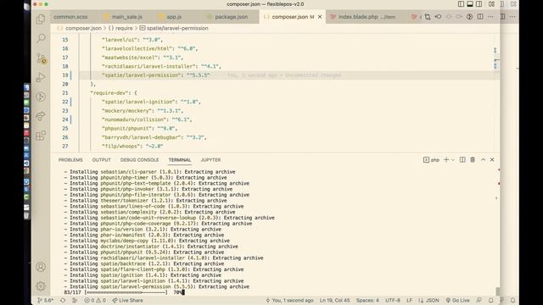Click line 17 maatwebsite/excel entry

(x=143, y=58)
